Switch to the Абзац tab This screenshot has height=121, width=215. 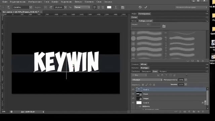coord(143,64)
